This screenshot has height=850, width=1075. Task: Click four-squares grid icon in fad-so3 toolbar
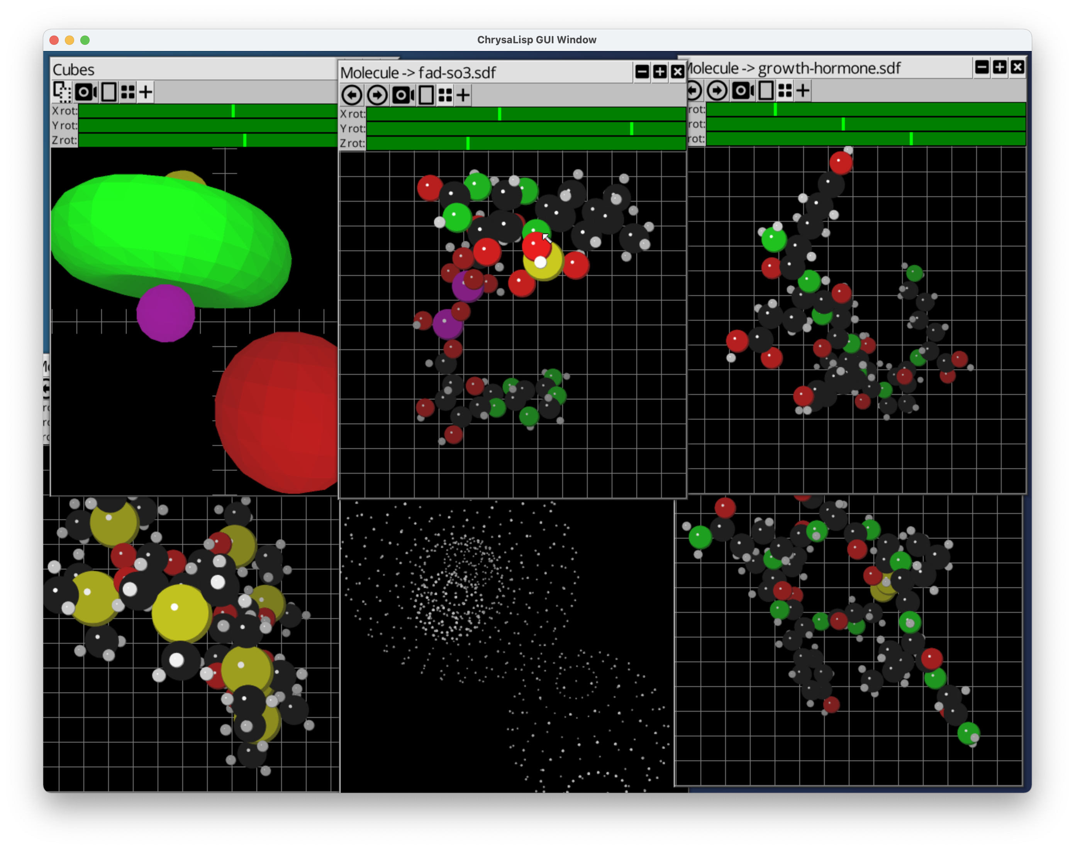(x=446, y=95)
